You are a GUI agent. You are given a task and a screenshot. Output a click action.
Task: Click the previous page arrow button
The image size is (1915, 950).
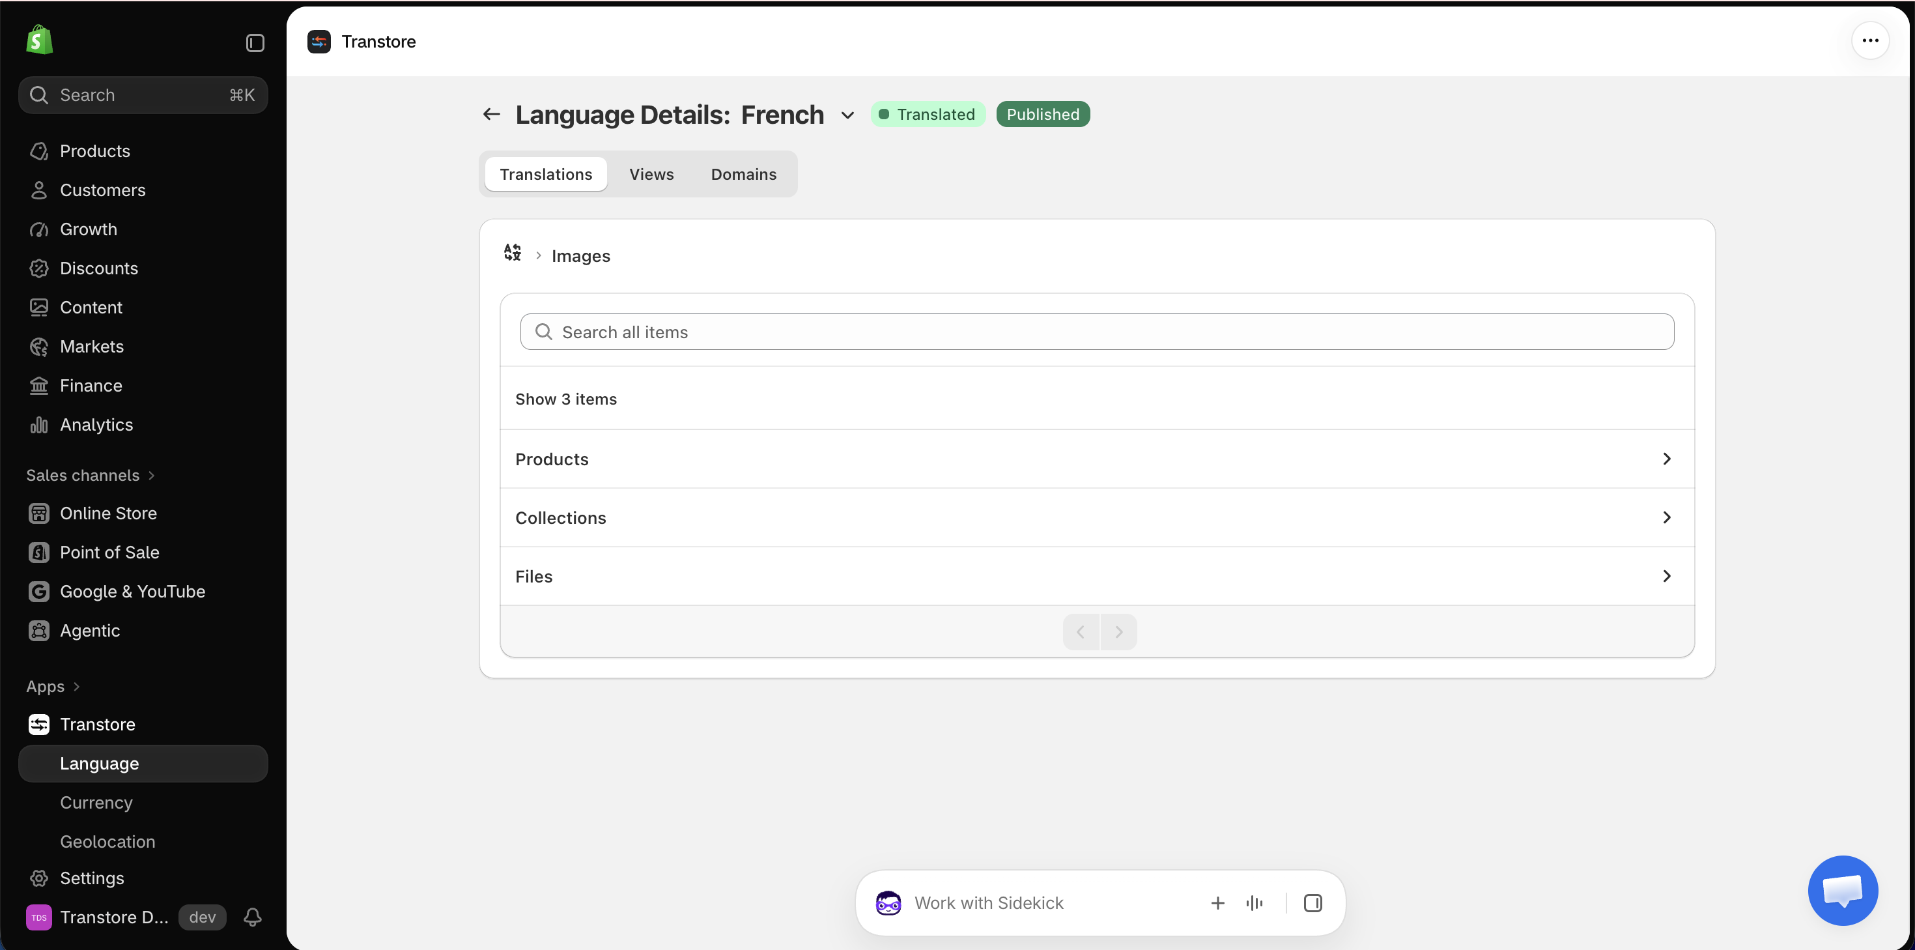point(1081,632)
